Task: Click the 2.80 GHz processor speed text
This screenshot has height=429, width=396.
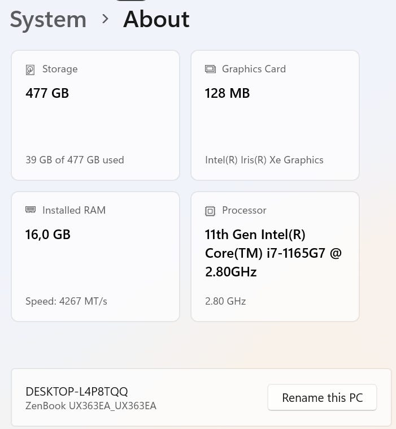Action: click(225, 301)
